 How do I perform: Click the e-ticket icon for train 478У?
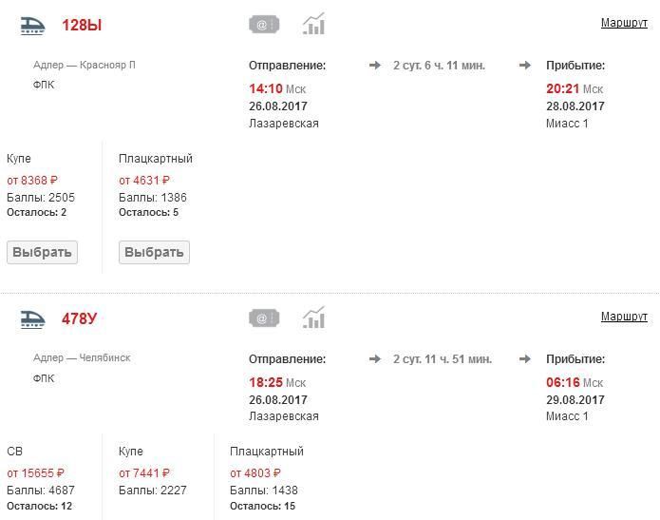(x=263, y=318)
